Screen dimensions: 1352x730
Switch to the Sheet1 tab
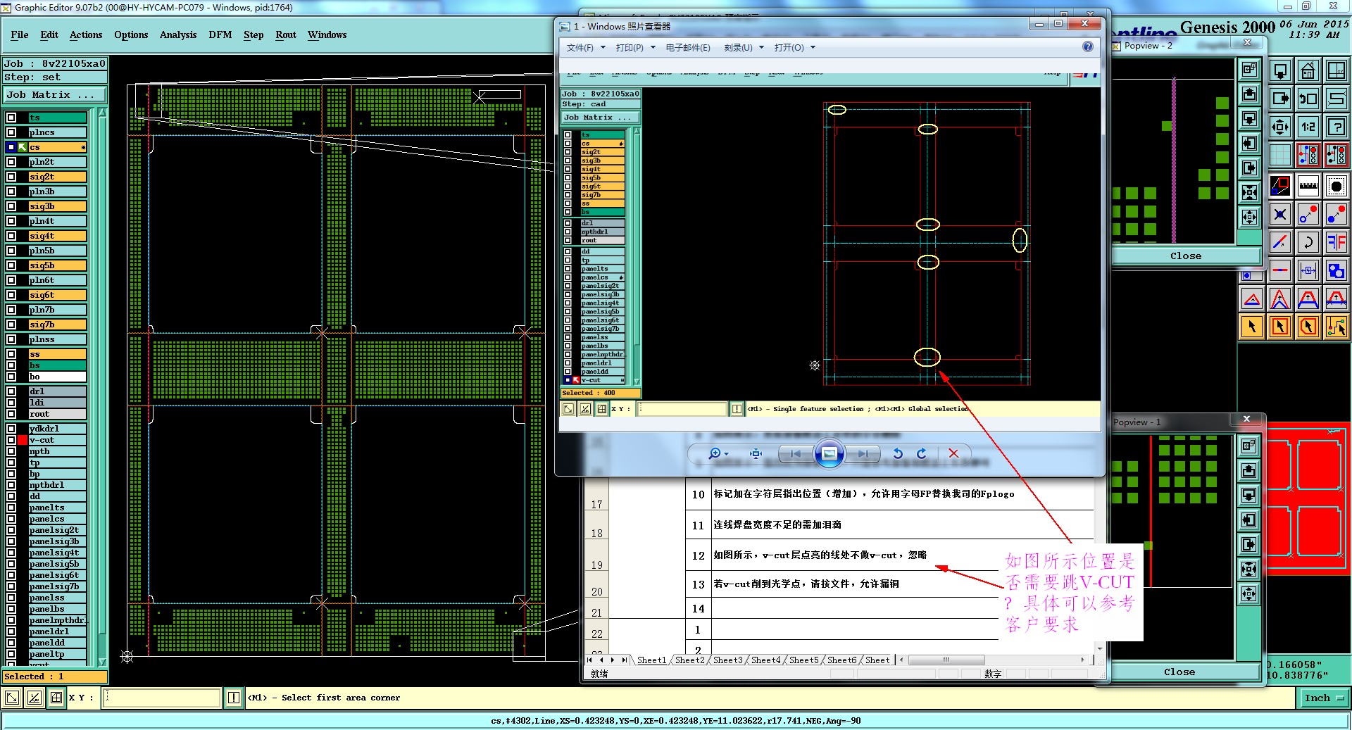651,660
